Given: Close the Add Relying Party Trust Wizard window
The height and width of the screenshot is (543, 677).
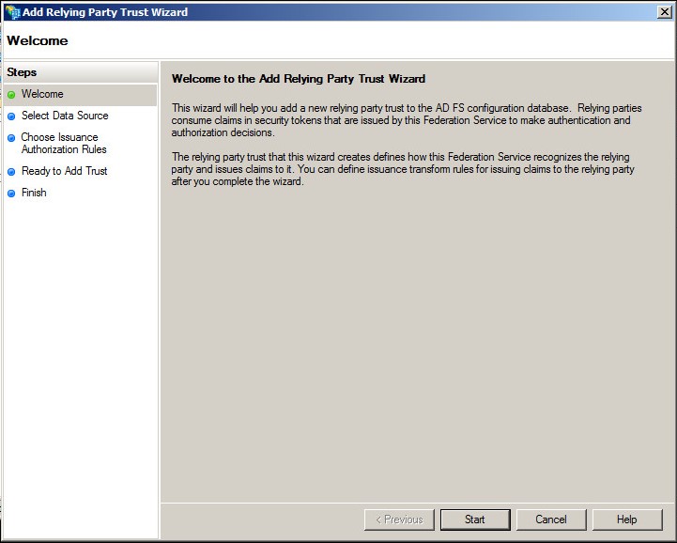Looking at the screenshot, I should [665, 11].
